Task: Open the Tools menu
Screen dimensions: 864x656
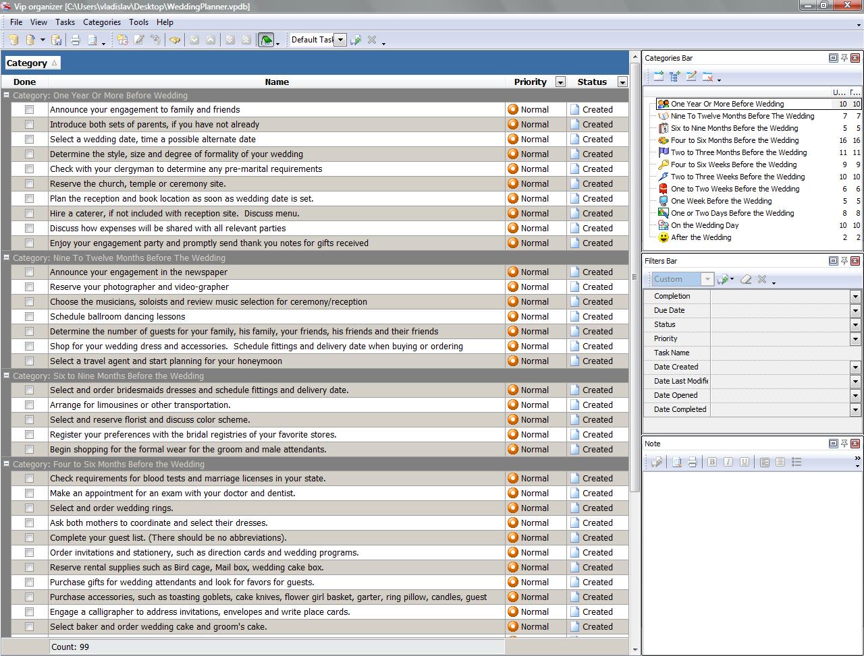Action: pyautogui.click(x=138, y=22)
